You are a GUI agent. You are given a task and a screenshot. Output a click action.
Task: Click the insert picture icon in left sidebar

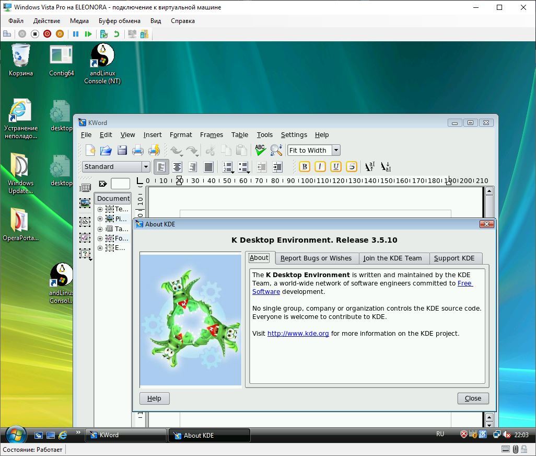(x=85, y=203)
